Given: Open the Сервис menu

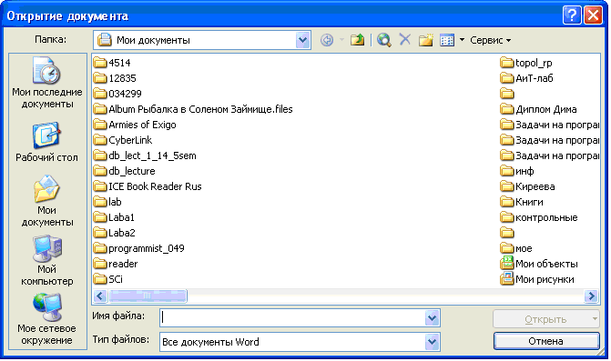Looking at the screenshot, I should (x=491, y=40).
